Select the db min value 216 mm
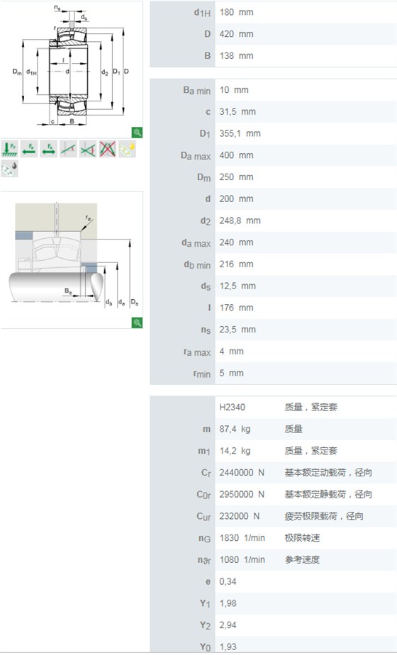 click(236, 264)
